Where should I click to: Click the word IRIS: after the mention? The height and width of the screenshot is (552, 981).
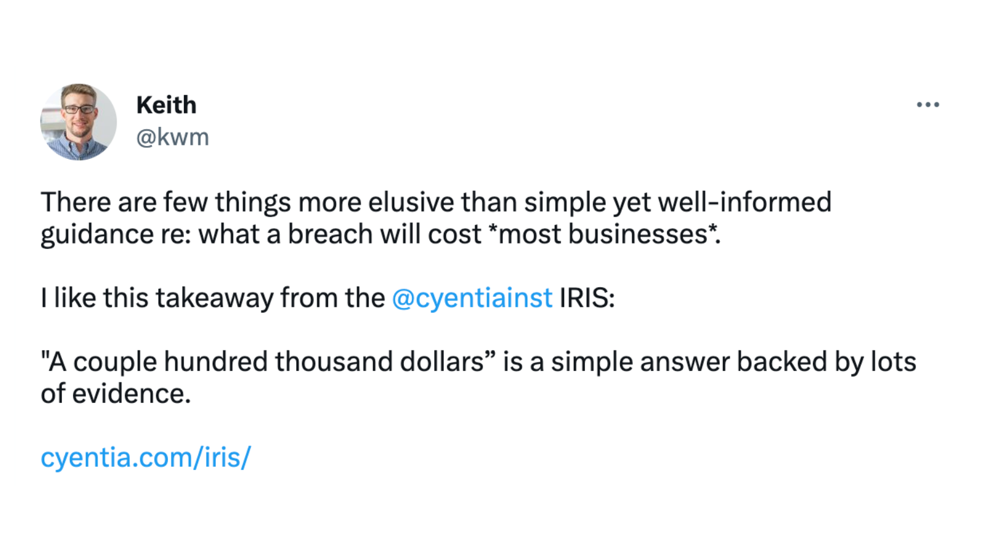587,298
